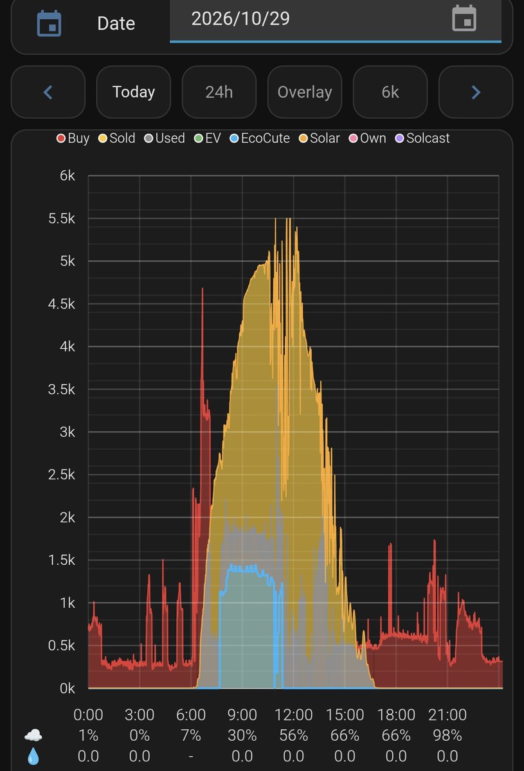Click the 9:00 time axis label

(242, 715)
